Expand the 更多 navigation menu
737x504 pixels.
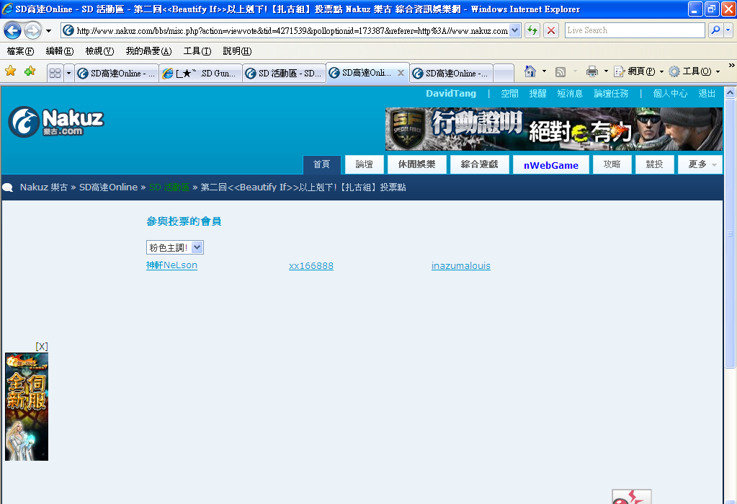(x=700, y=164)
